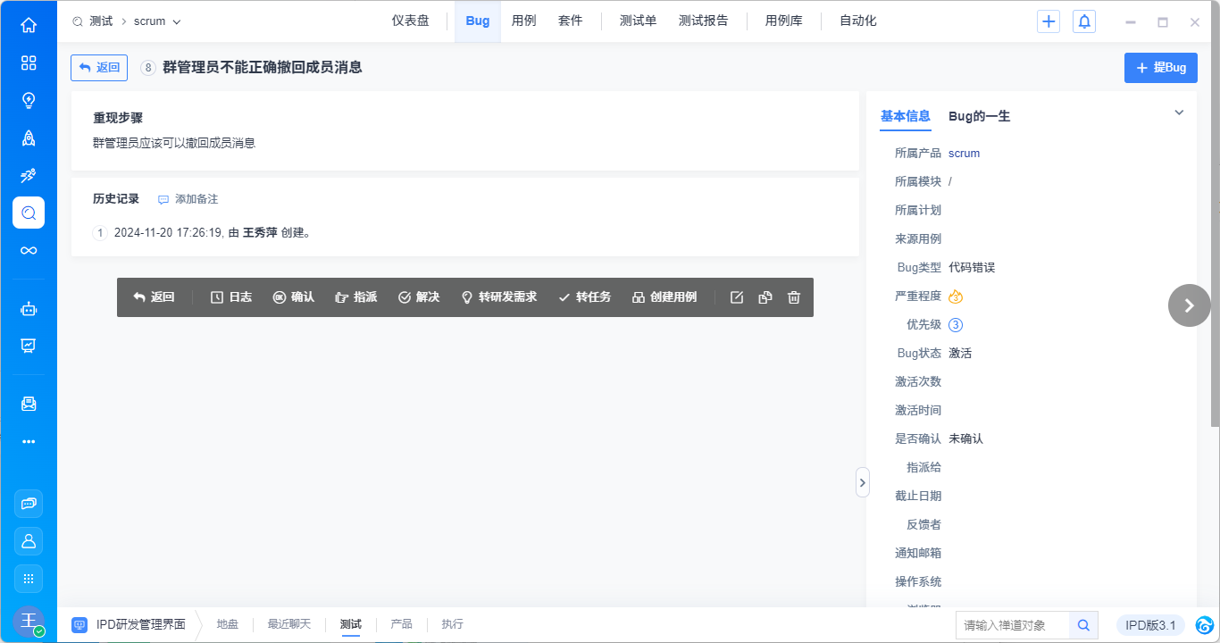Click the 提Bug button

point(1160,68)
